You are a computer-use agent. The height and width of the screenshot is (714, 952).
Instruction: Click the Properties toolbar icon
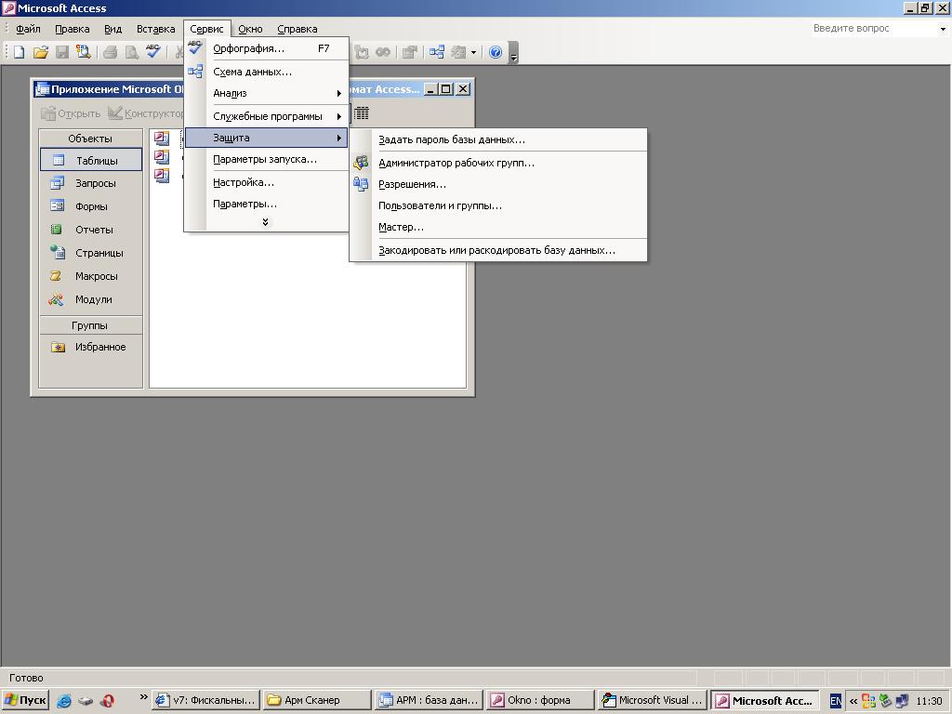click(x=410, y=52)
